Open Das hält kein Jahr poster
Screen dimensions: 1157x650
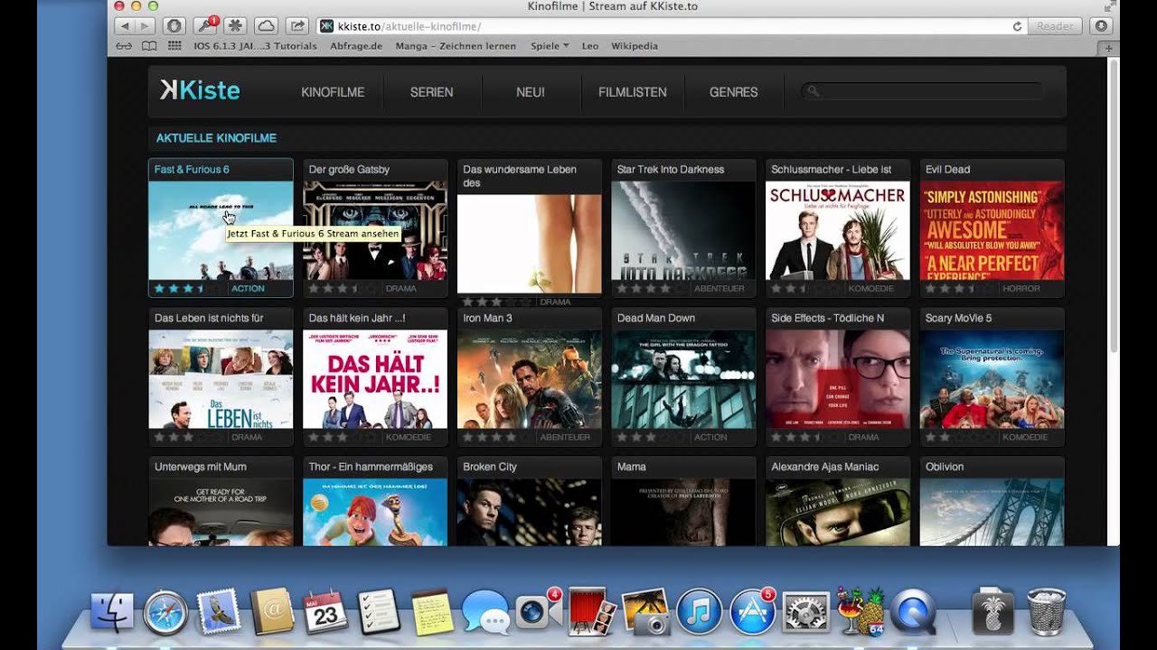(375, 379)
